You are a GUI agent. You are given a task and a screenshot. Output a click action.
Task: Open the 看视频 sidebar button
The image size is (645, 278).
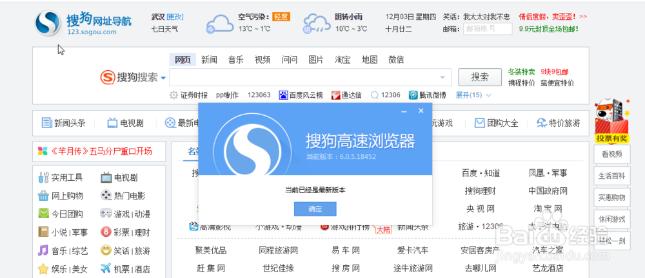[x=611, y=154]
